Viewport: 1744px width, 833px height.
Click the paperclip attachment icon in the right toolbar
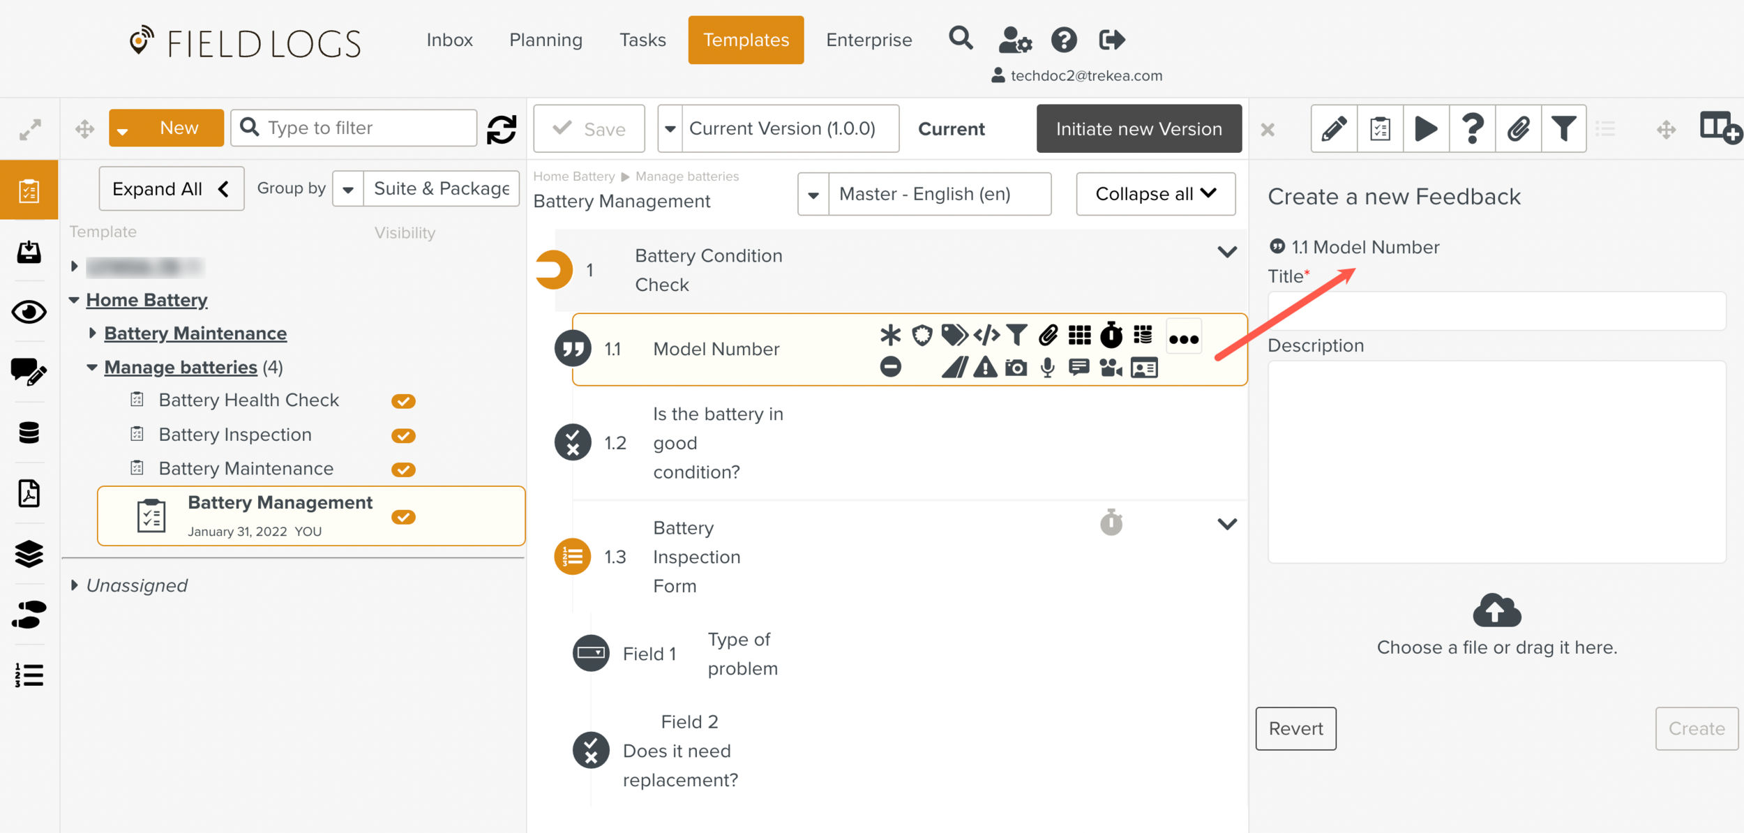[1519, 128]
